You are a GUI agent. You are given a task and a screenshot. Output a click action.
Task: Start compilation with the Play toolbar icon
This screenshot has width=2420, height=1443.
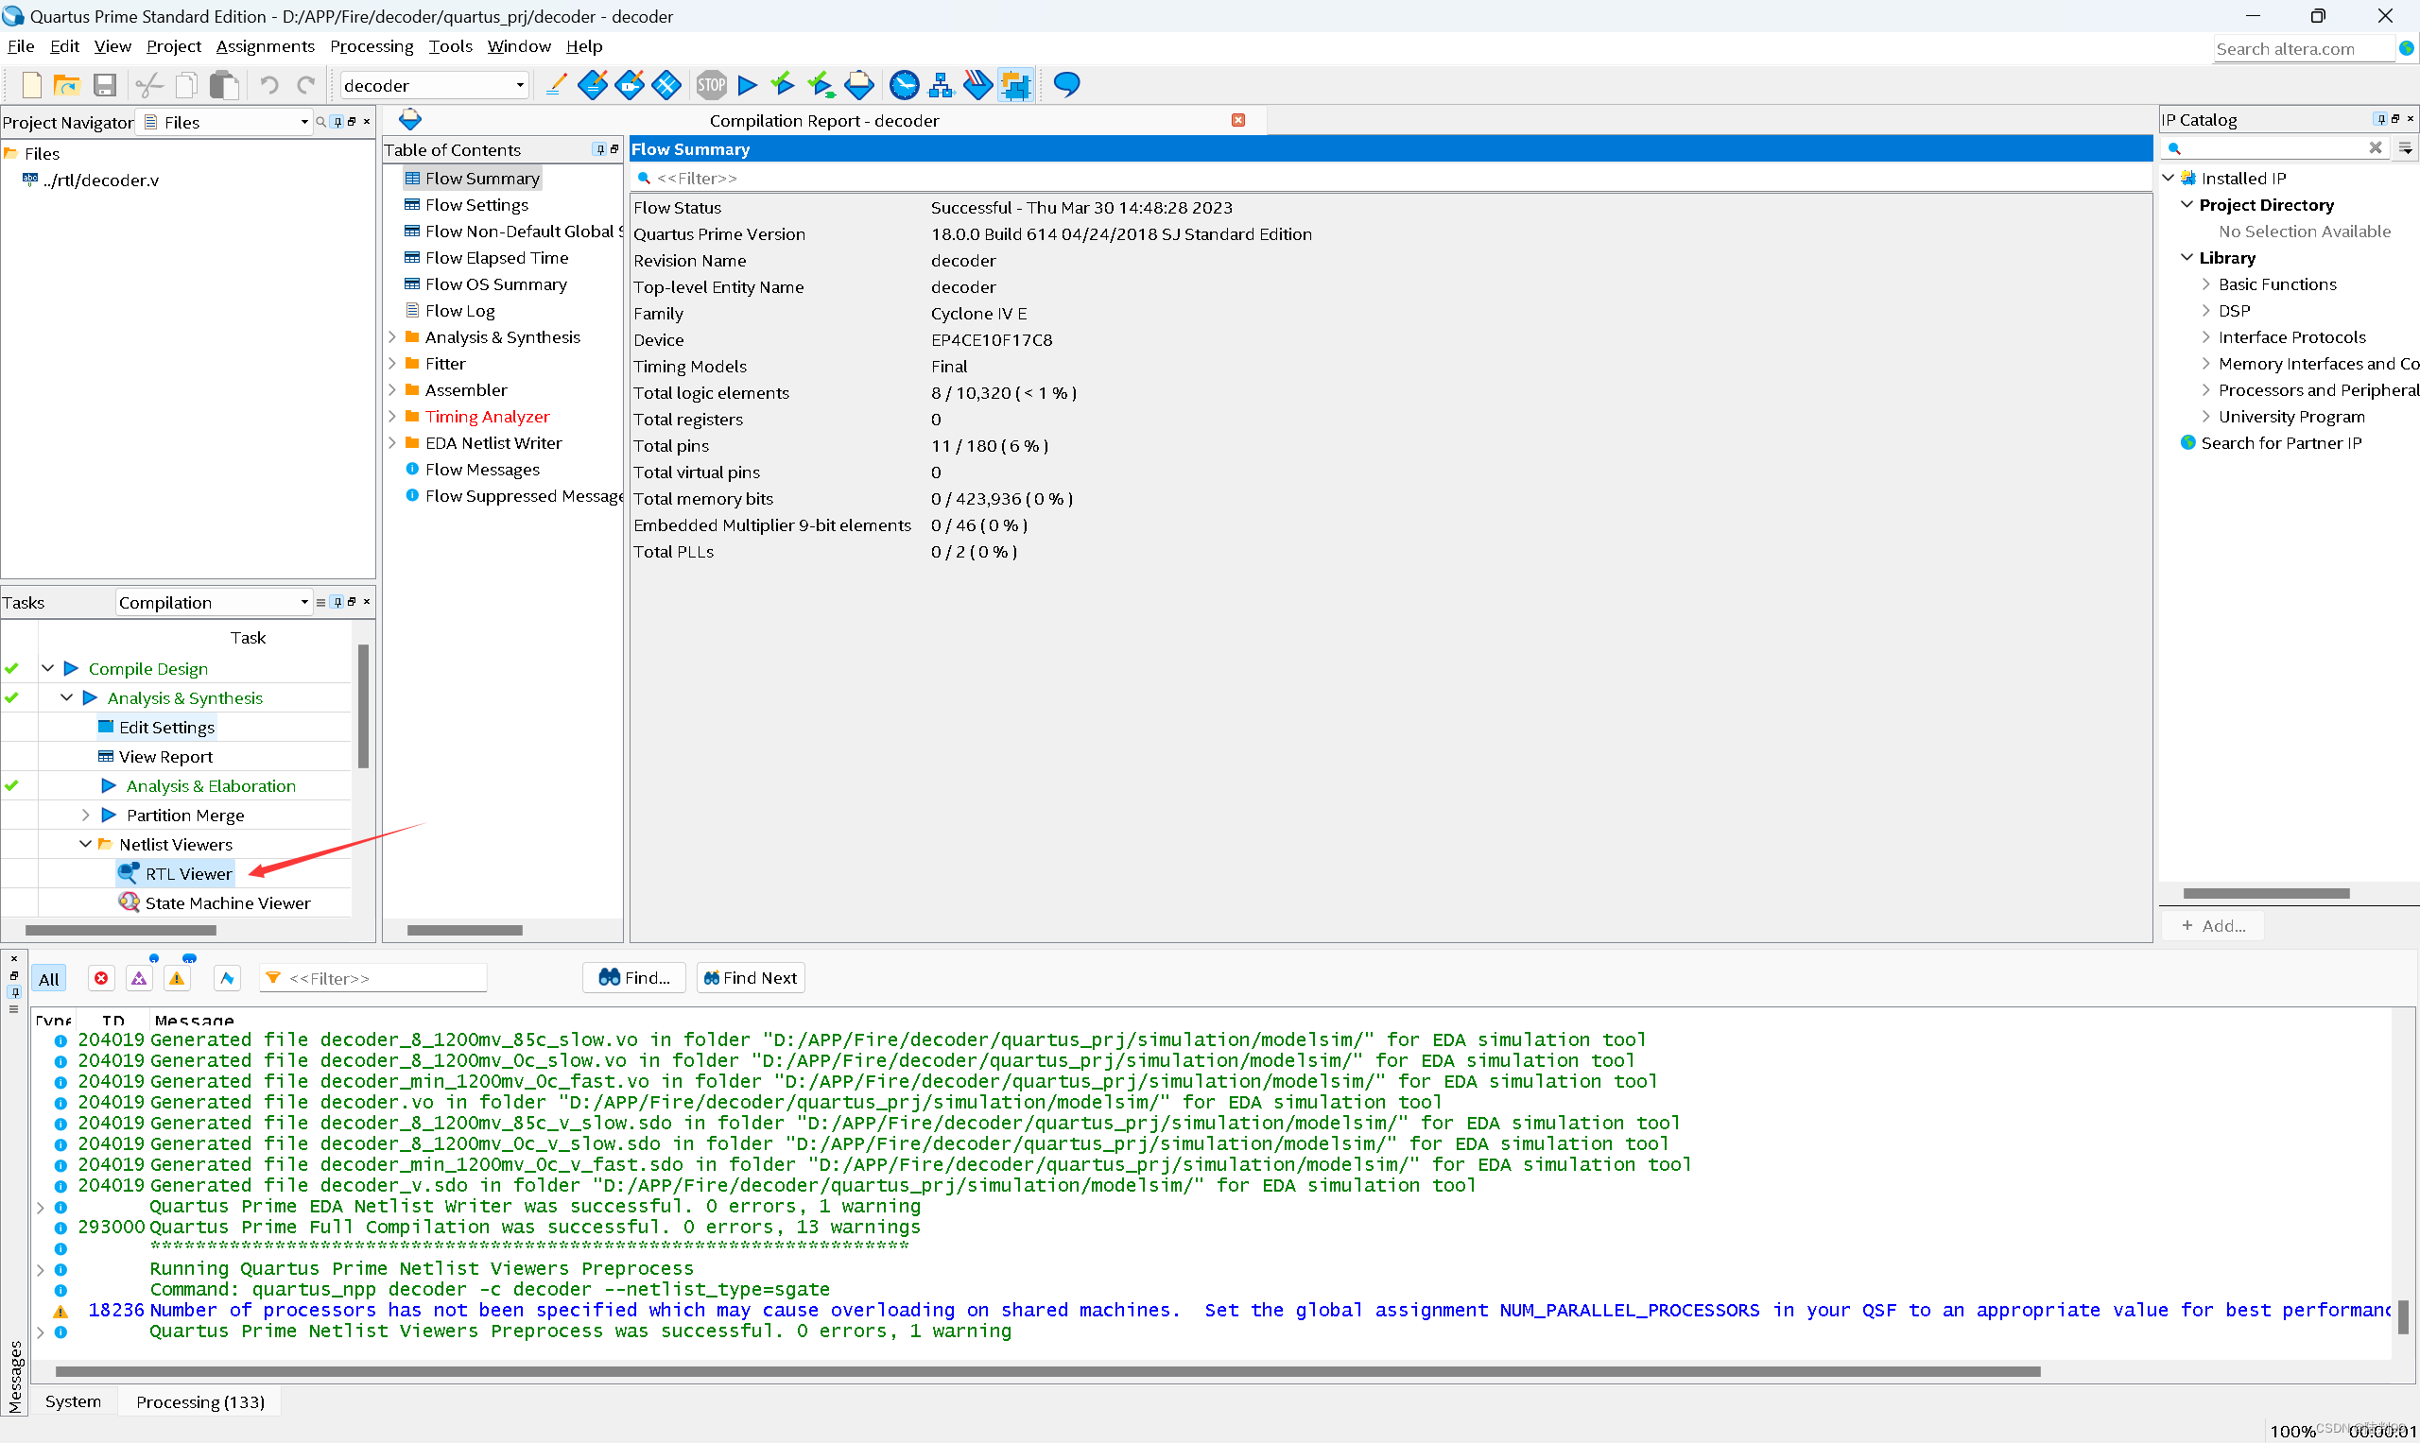coord(747,85)
